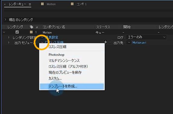Click the label tag column header icon
This screenshot has width=173, height=114.
click(31, 27)
